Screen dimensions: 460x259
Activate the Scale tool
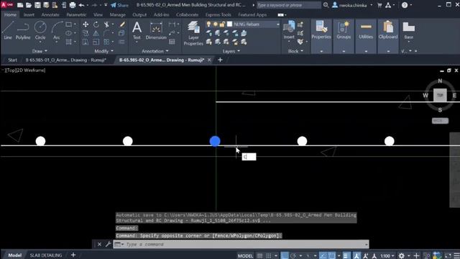pyautogui.click(x=96, y=42)
